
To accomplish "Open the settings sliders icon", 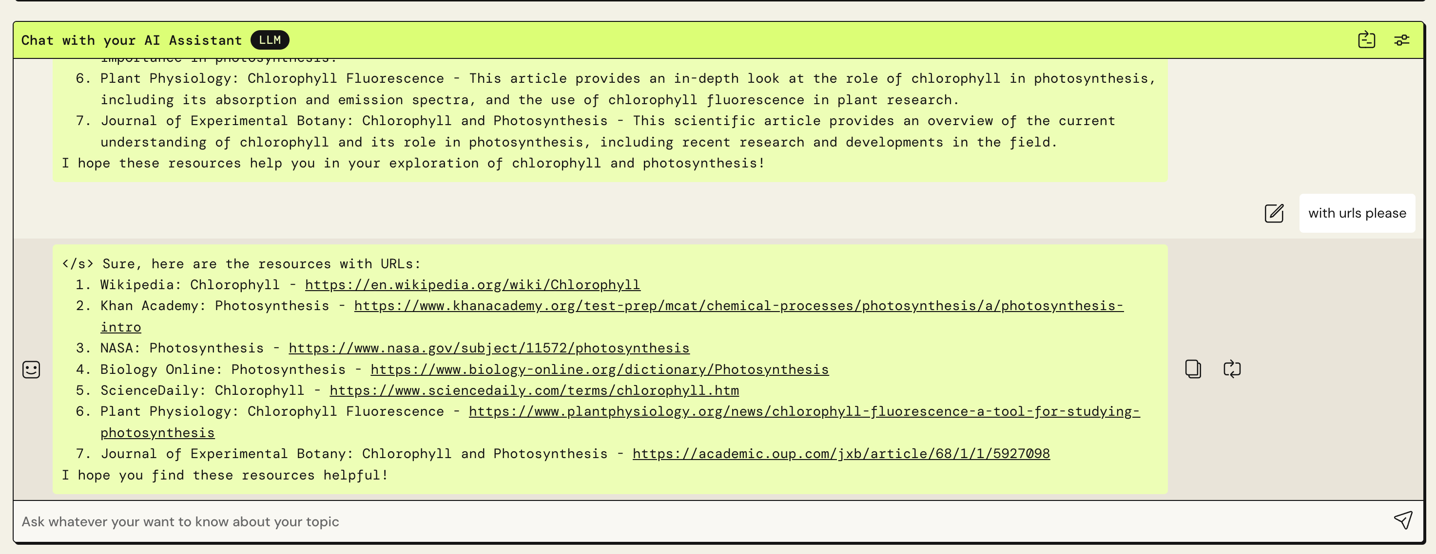I will click(1401, 40).
